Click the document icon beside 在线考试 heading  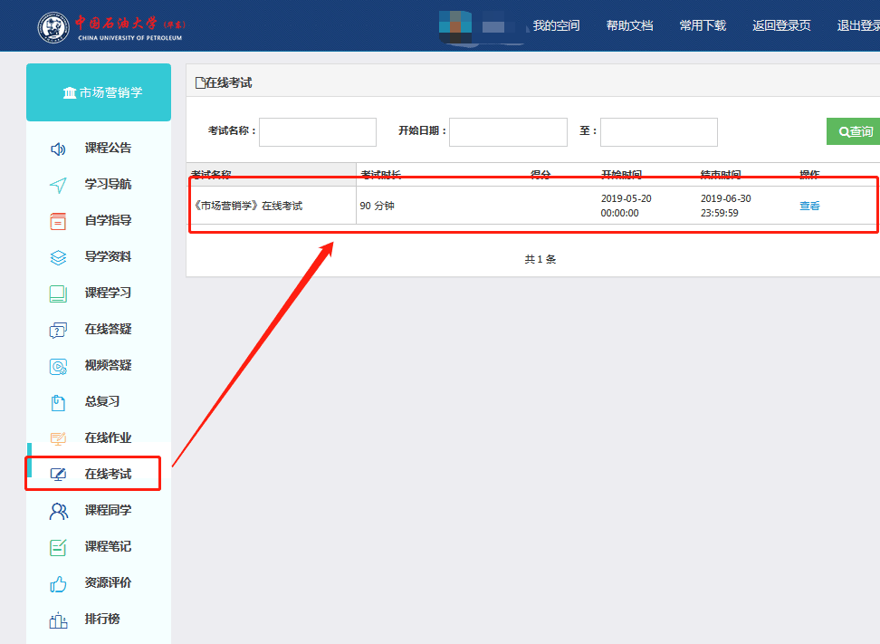pyautogui.click(x=200, y=83)
